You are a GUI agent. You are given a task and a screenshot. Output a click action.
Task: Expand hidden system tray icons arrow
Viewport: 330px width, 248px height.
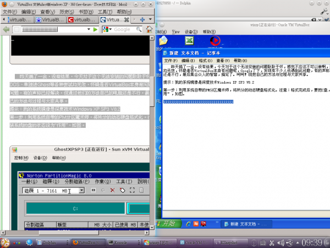(298, 243)
